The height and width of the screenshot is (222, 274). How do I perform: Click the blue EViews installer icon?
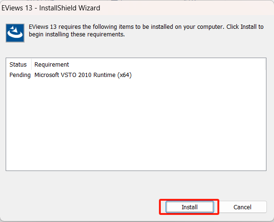pyautogui.click(x=15, y=33)
